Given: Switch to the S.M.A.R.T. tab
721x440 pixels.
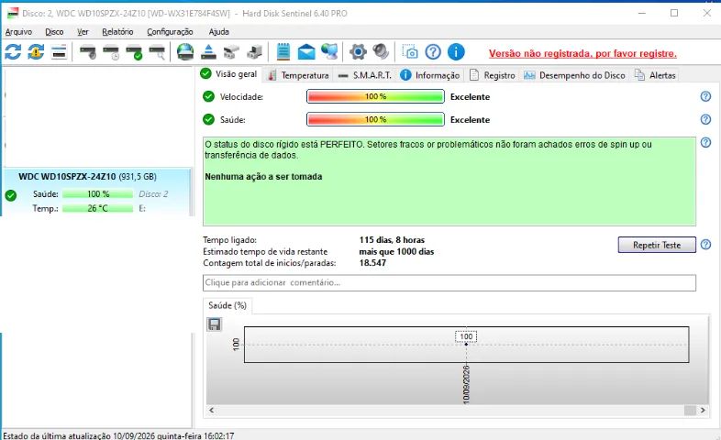Looking at the screenshot, I should [x=365, y=75].
